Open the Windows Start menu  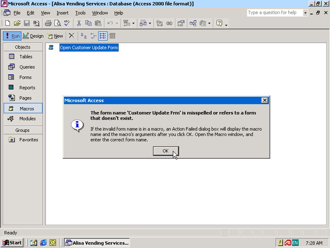[12, 243]
